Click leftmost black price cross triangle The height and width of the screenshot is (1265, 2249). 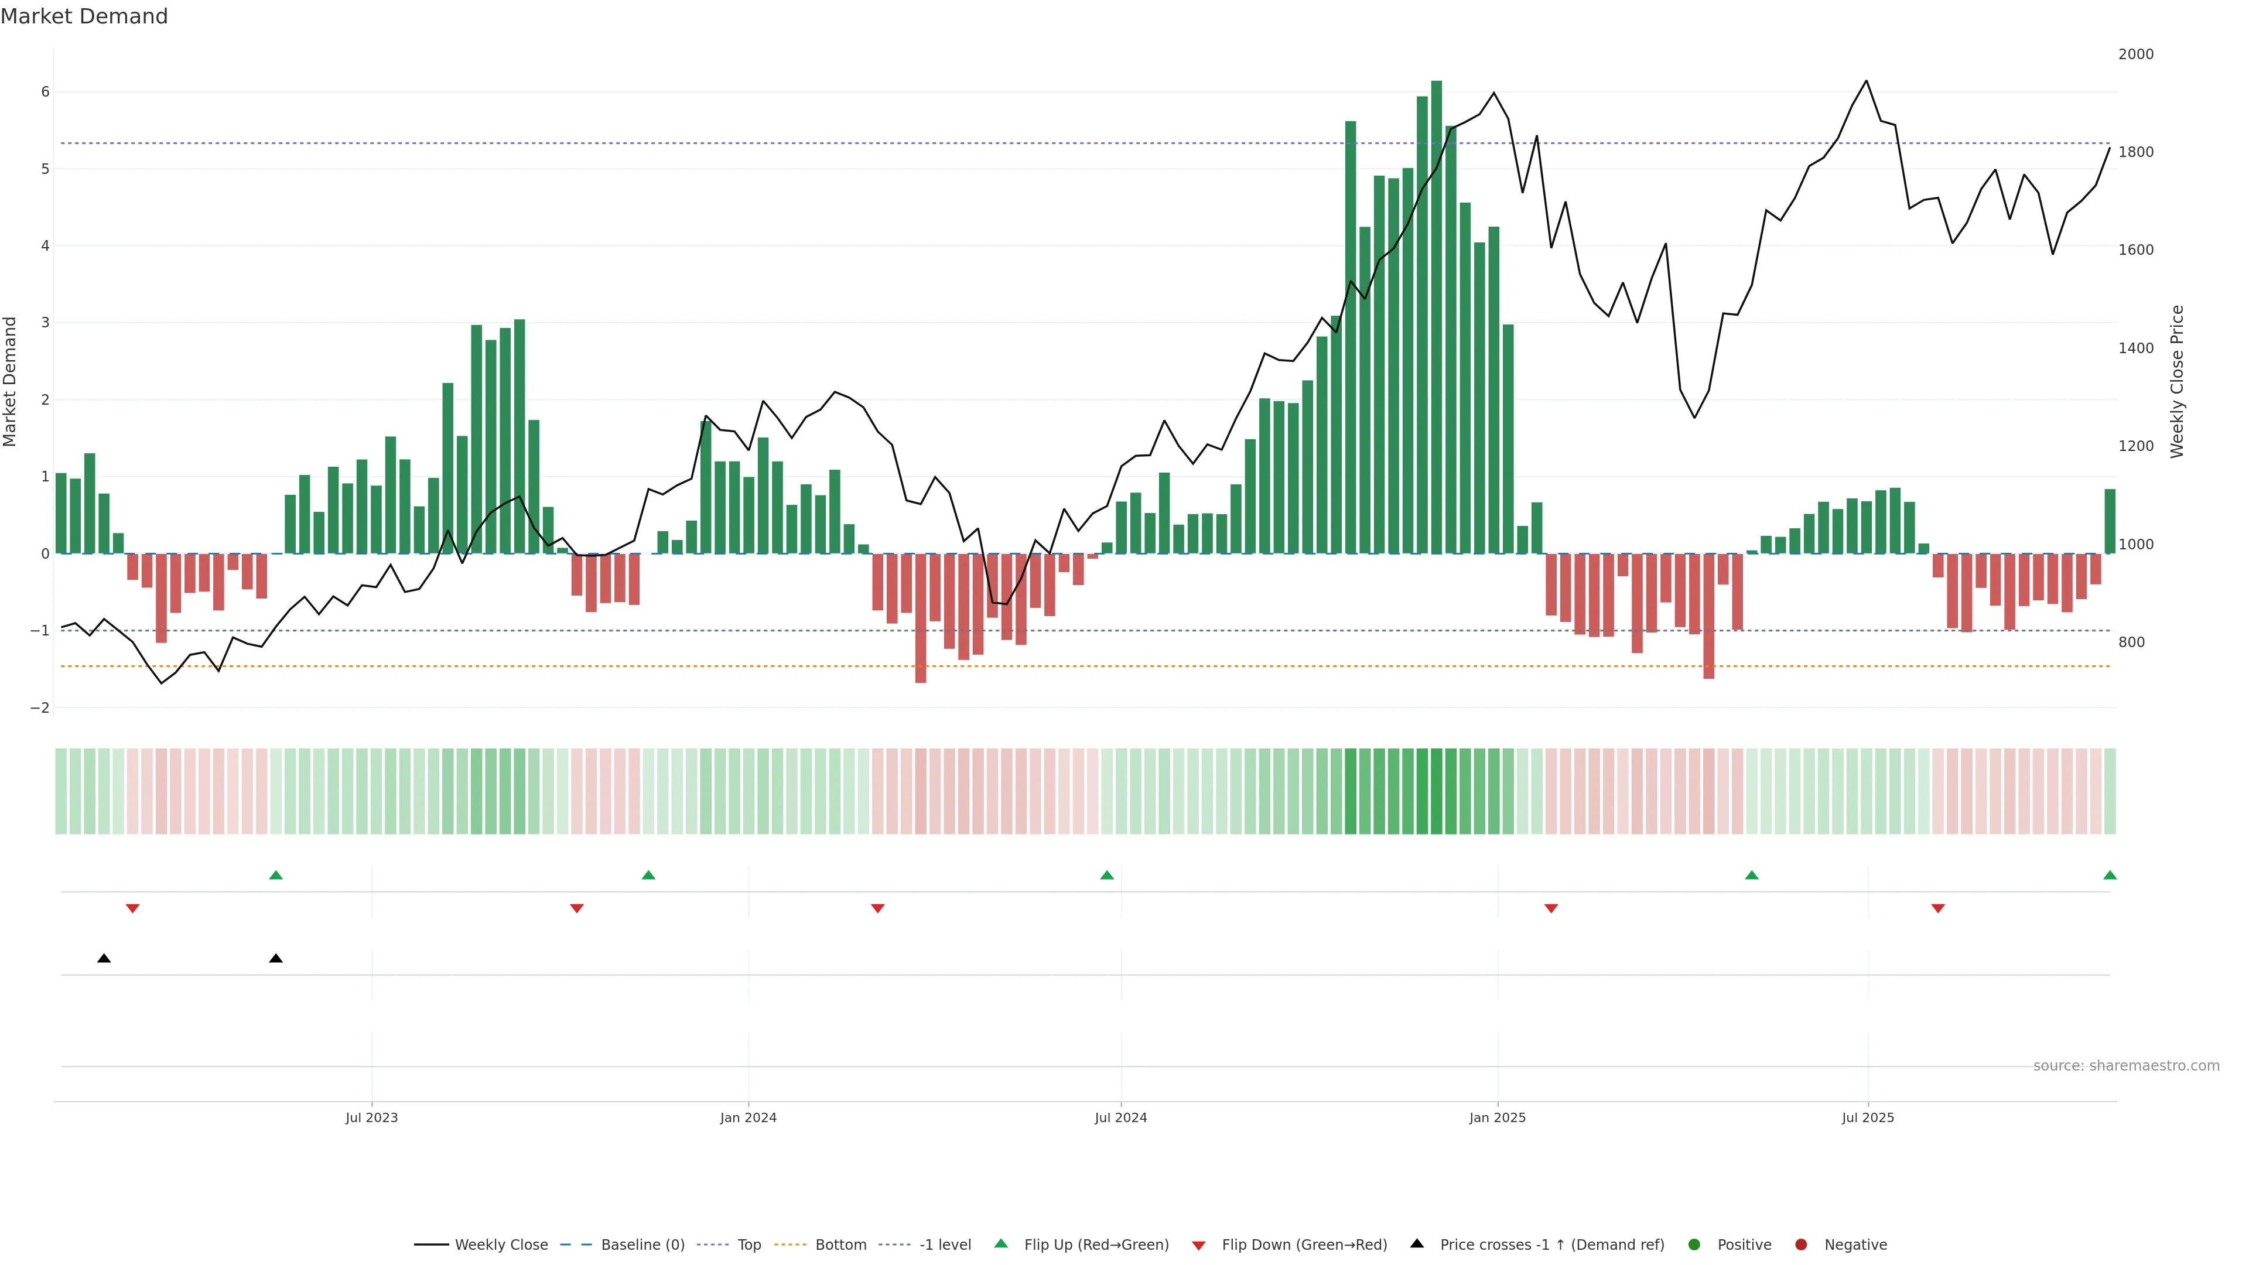104,959
